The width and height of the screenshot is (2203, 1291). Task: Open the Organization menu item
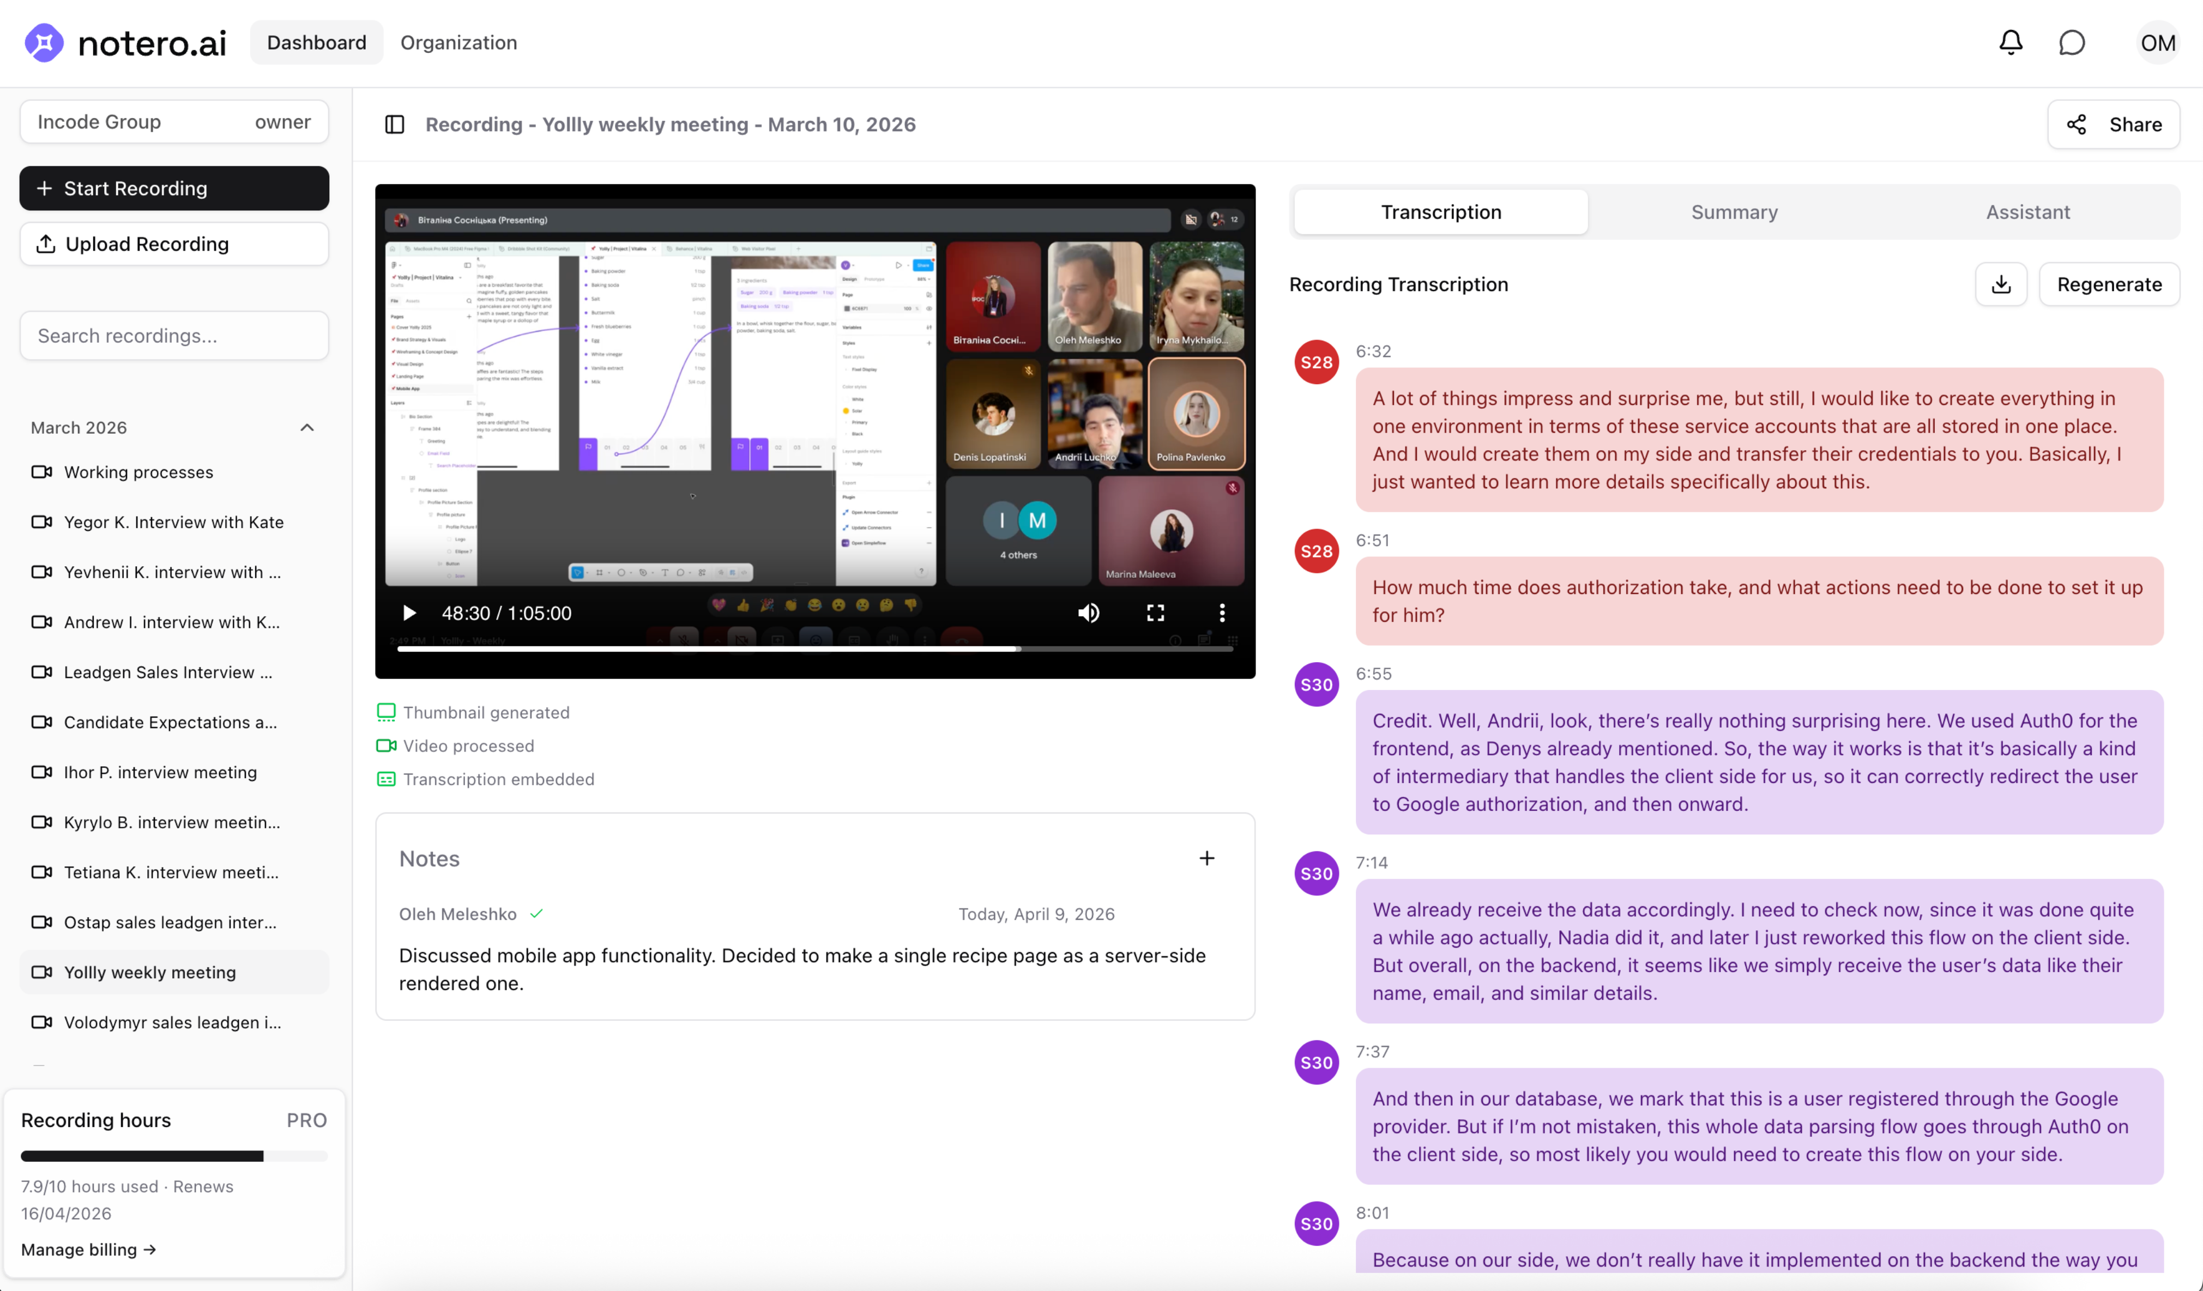click(458, 42)
